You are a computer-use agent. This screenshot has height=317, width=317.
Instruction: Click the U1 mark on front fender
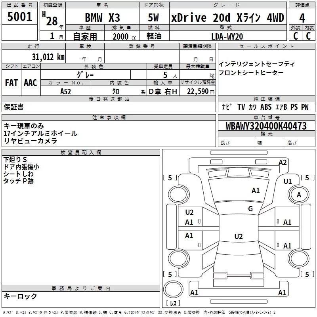point(288,181)
